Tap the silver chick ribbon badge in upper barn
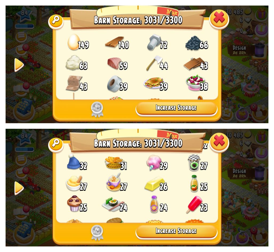 pos(97,110)
